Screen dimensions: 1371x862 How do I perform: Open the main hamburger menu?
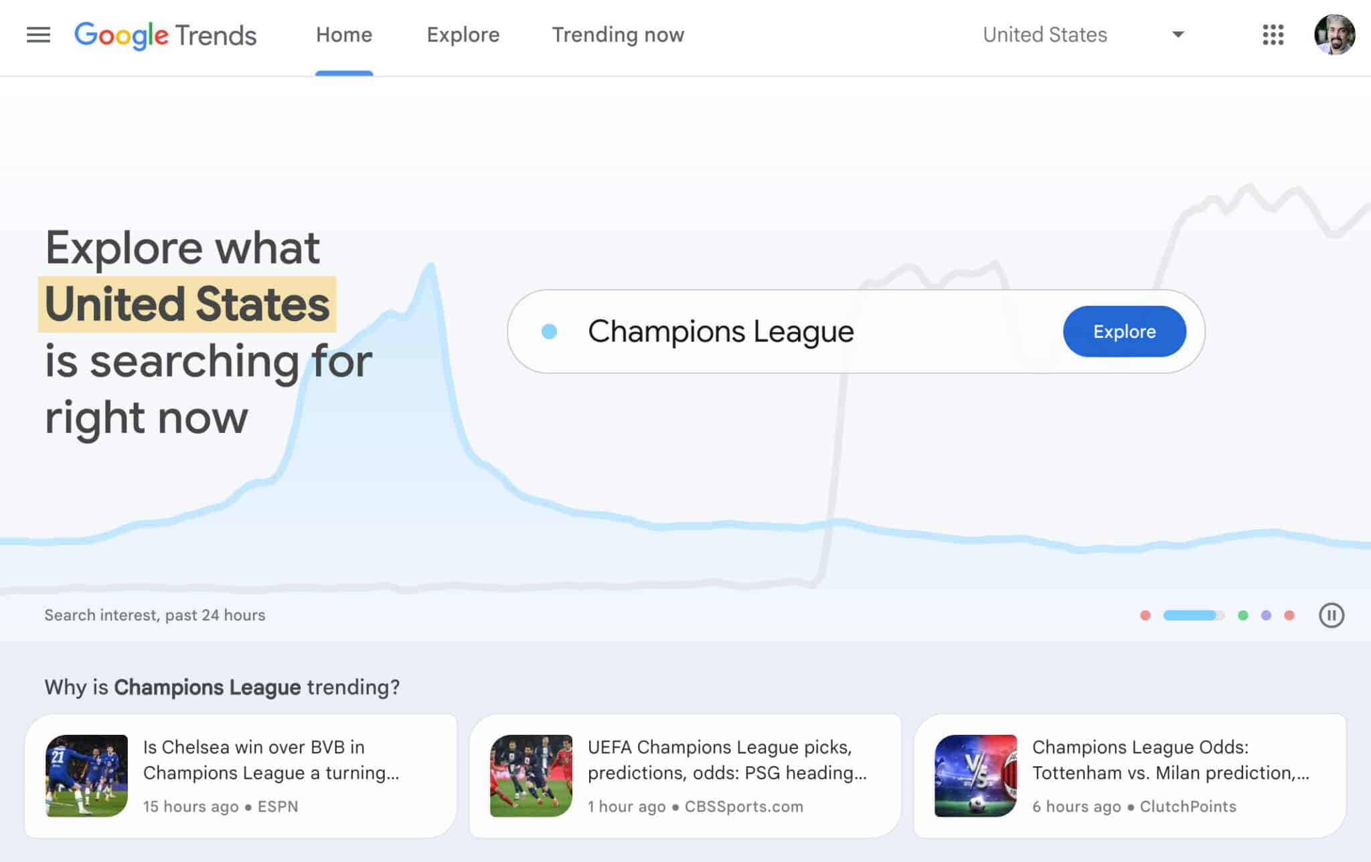pos(38,35)
